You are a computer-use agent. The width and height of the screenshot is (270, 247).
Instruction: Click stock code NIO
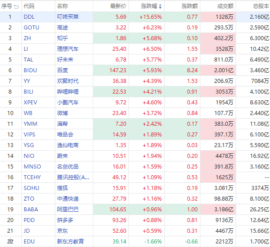28,156
